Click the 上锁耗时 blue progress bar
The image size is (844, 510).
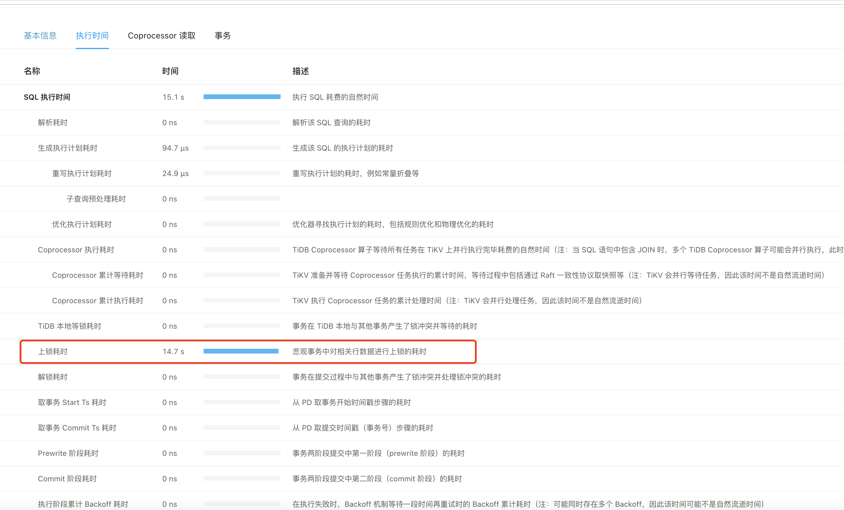click(241, 351)
